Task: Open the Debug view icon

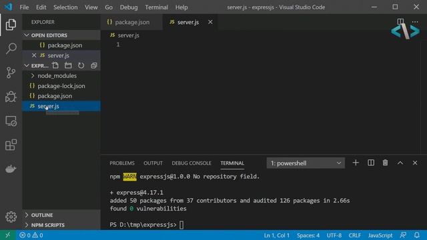Action: click(11, 97)
